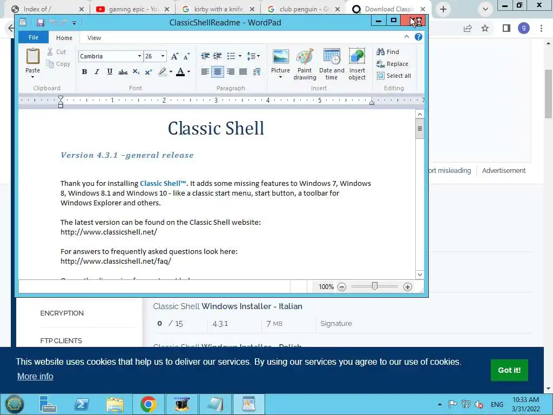The width and height of the screenshot is (553, 415).
Task: Open the font size 26 dropdown
Action: 163,56
